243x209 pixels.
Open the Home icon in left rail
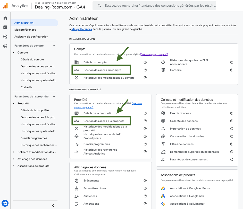coord(5,18)
